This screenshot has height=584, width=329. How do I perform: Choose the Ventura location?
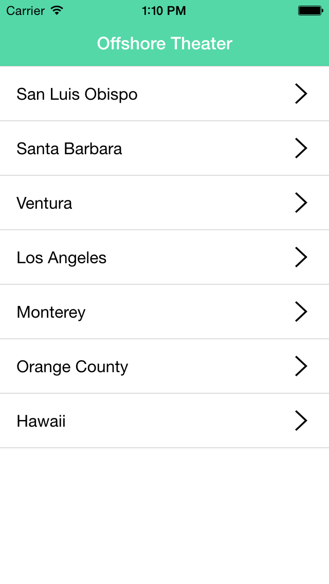pos(44,204)
